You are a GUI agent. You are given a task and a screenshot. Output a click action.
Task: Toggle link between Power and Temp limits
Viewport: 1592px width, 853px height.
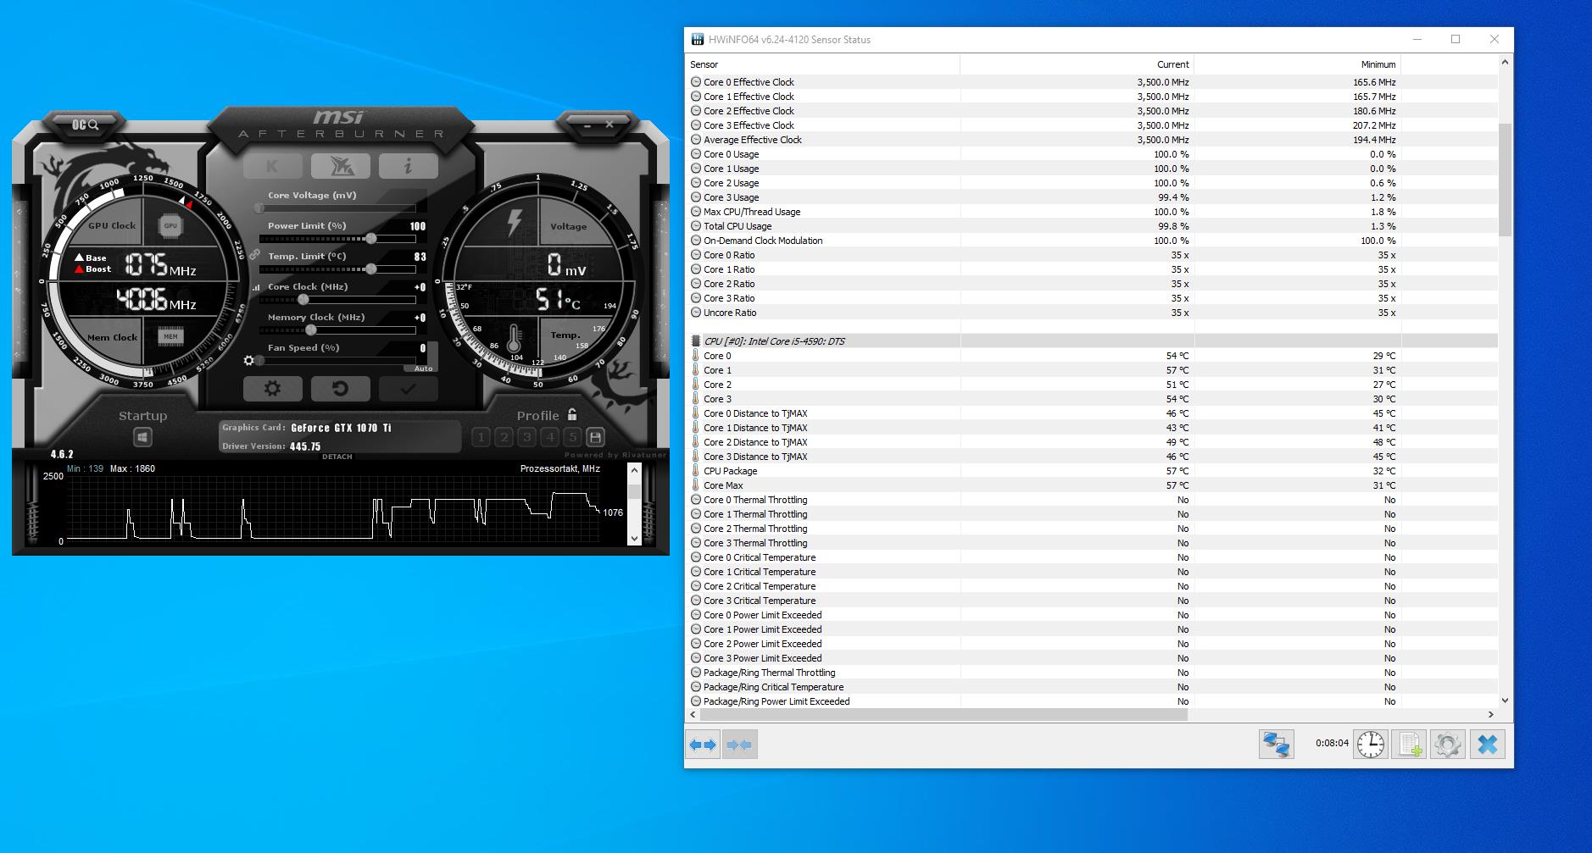pyautogui.click(x=254, y=254)
